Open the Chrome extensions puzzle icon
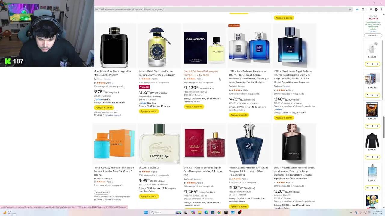Screen dimensions: 385x216 pos(362,9)
